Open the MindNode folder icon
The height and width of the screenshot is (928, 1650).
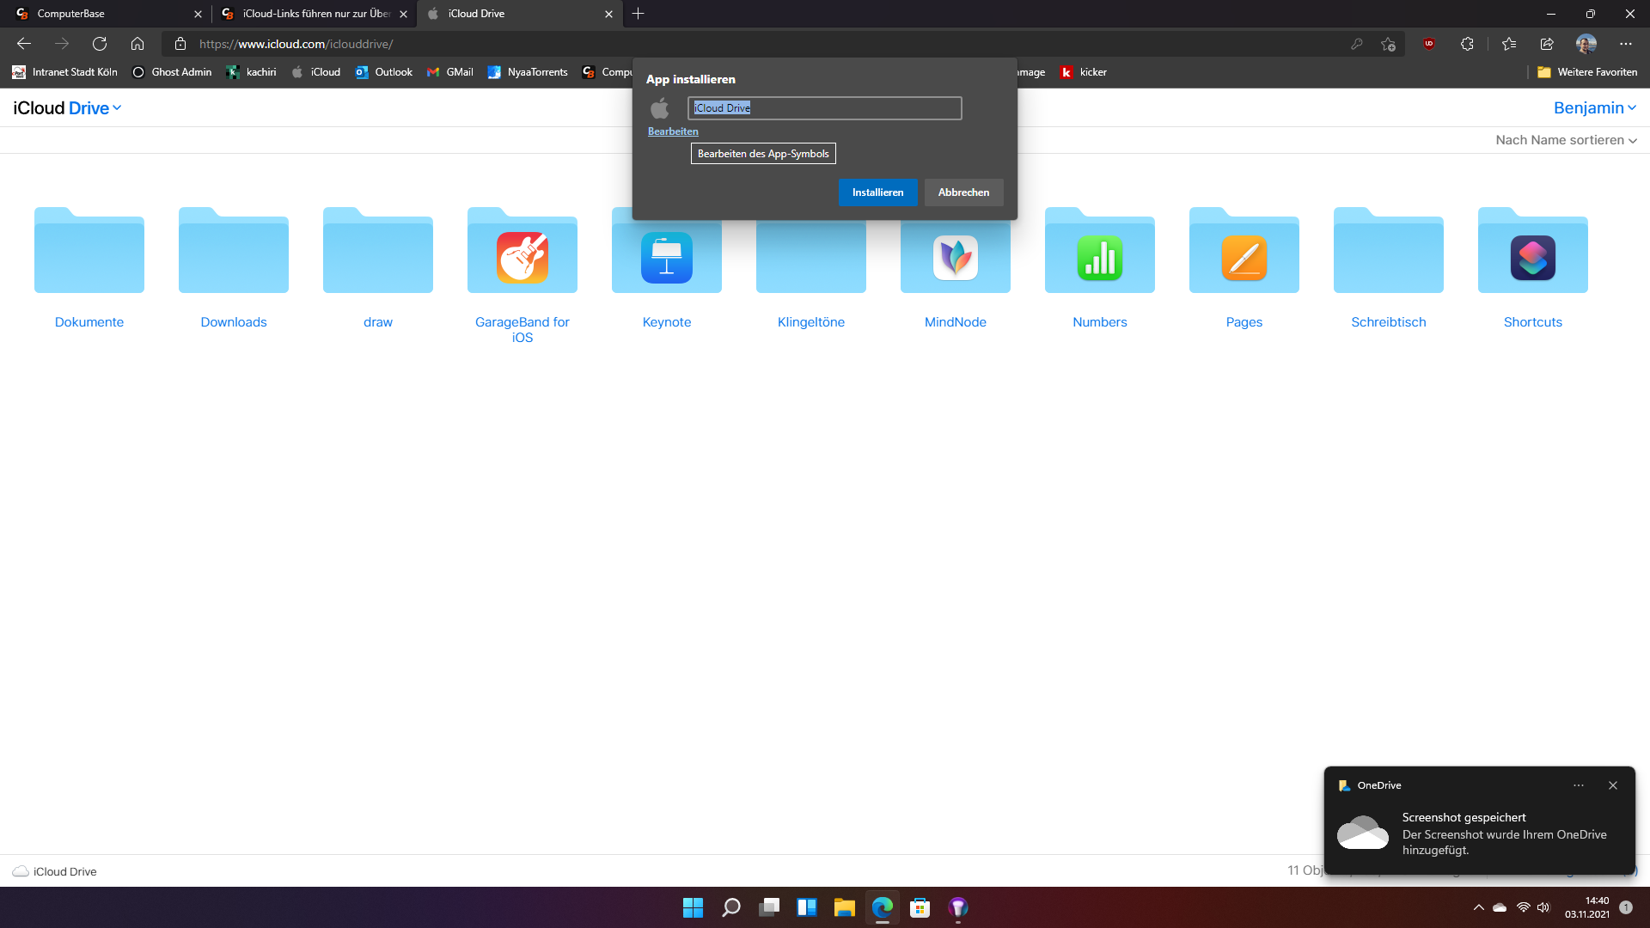coord(955,258)
